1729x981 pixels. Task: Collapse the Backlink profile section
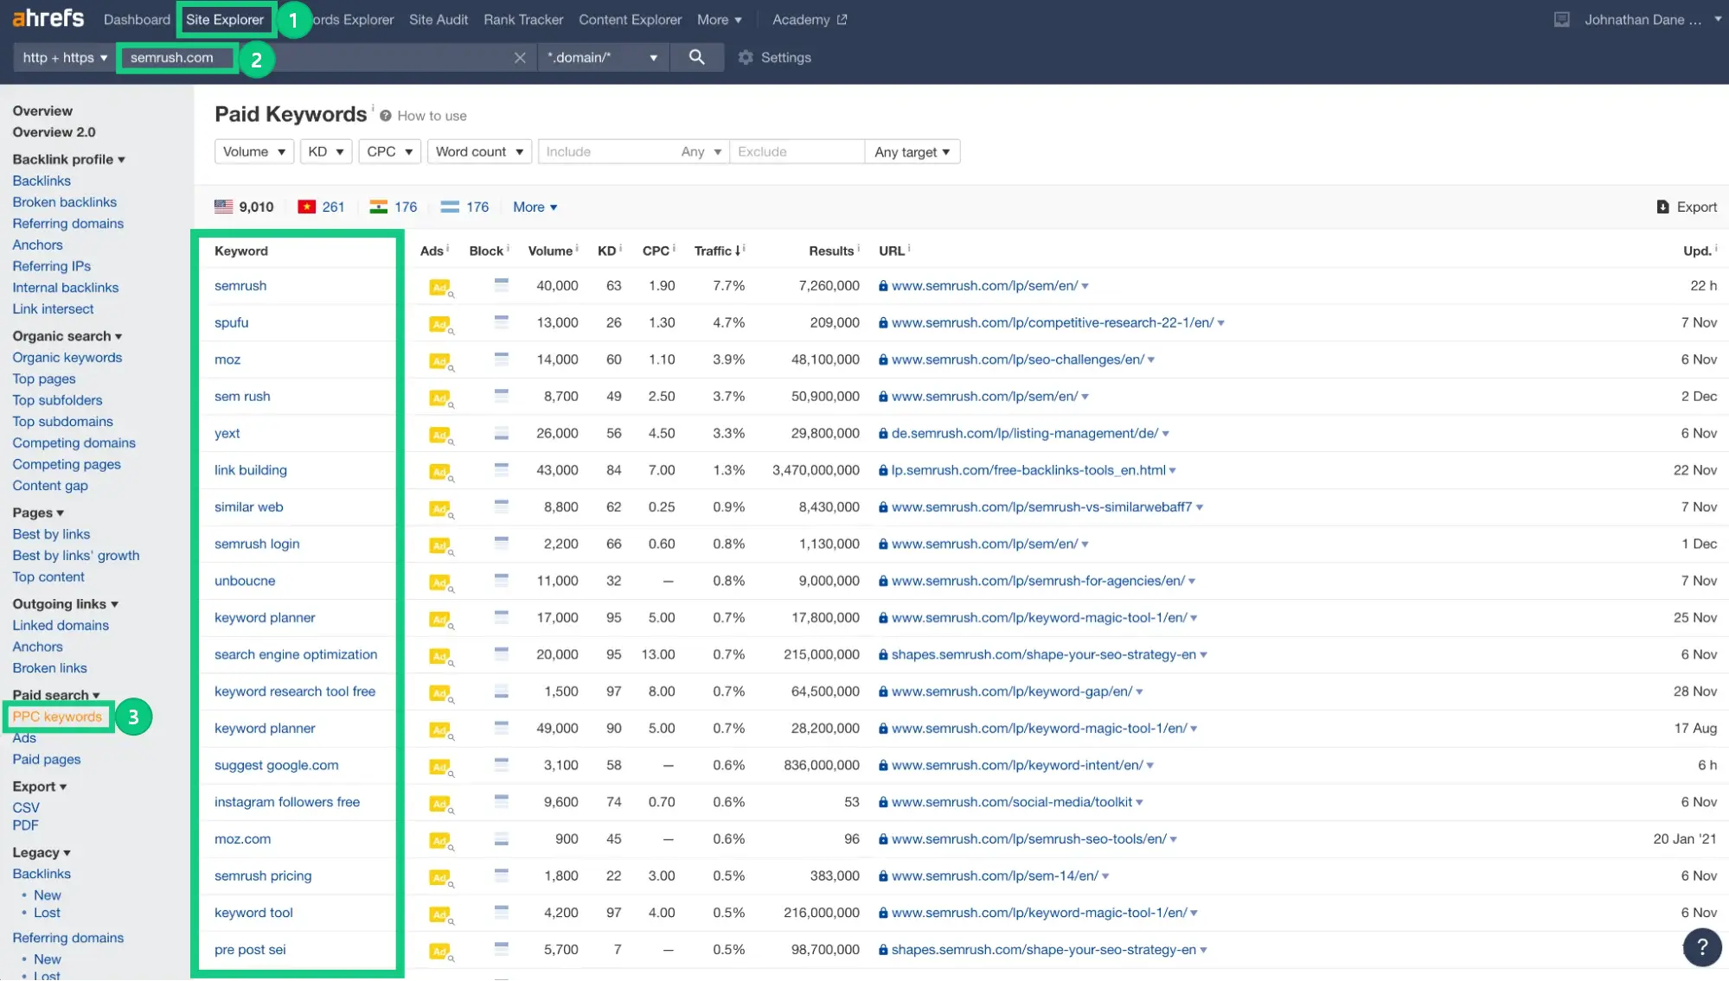click(x=68, y=160)
